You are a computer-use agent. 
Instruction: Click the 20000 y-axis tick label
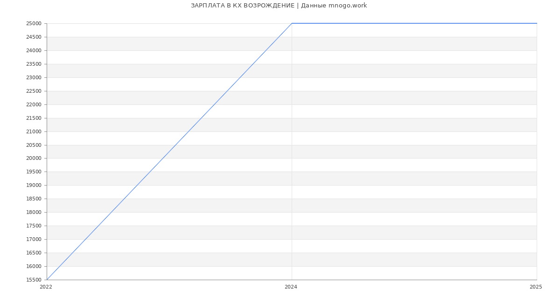pyautogui.click(x=34, y=158)
